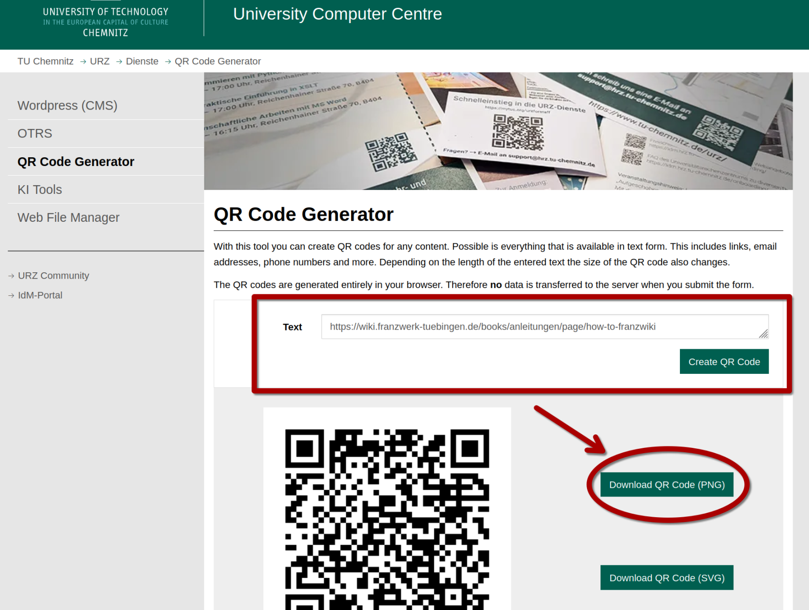Click the banner photo of business cards
Viewport: 809px width, 610px height.
pyautogui.click(x=498, y=130)
